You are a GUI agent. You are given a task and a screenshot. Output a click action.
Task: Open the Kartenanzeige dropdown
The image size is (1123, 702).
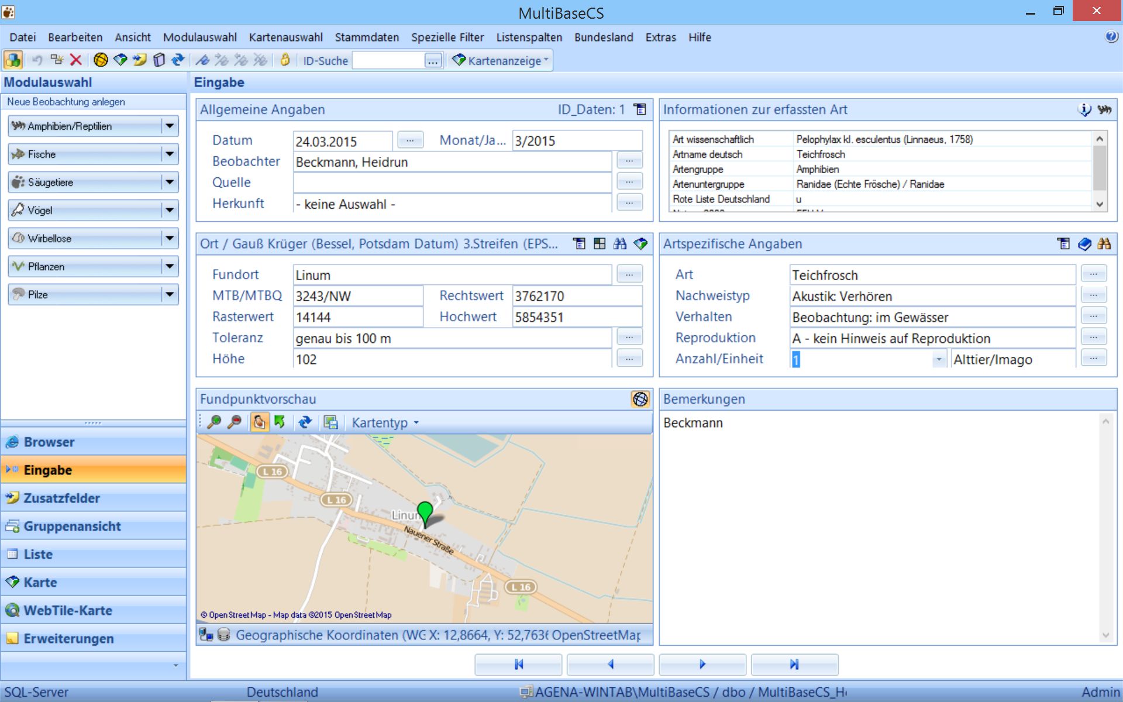(x=501, y=60)
